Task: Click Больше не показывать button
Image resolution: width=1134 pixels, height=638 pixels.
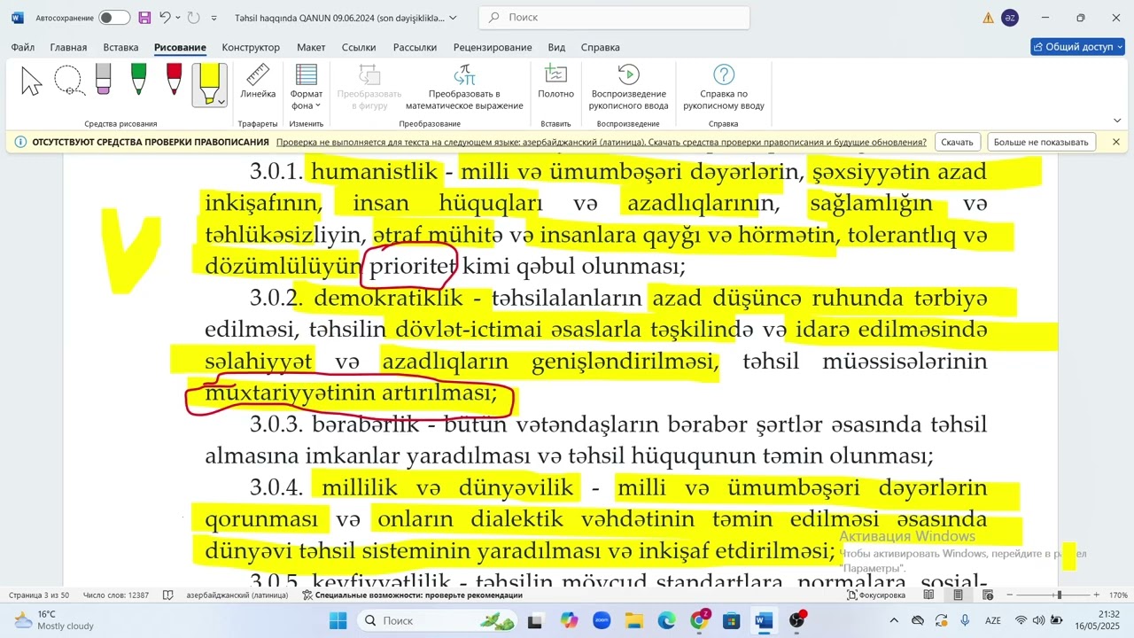Action: (1041, 142)
